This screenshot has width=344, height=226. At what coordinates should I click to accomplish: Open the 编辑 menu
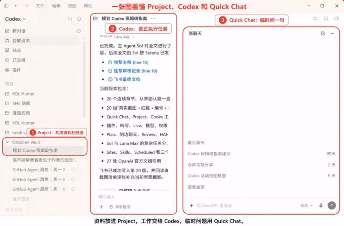tap(56, 6)
